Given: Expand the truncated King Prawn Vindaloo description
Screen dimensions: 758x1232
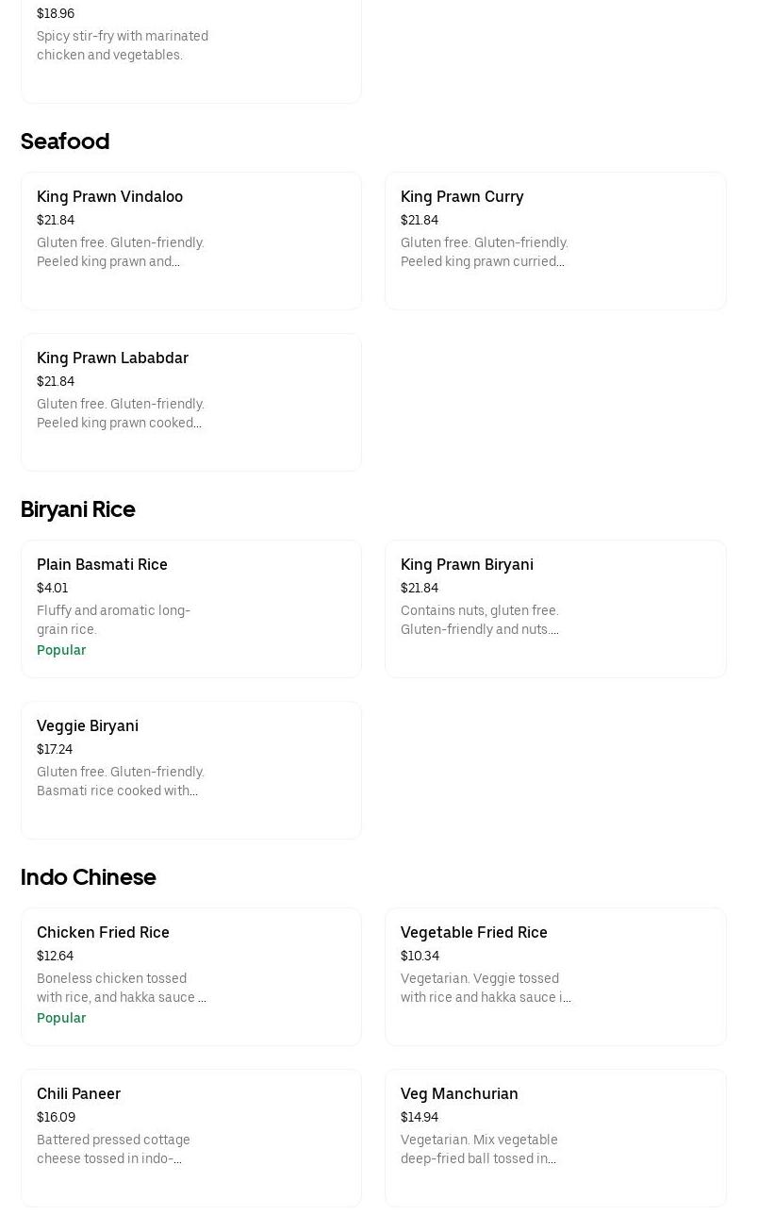Looking at the screenshot, I should click(x=121, y=252).
